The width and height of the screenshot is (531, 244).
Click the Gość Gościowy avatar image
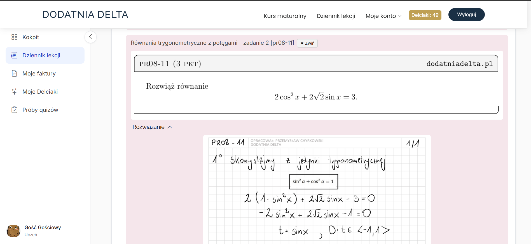[x=13, y=231]
